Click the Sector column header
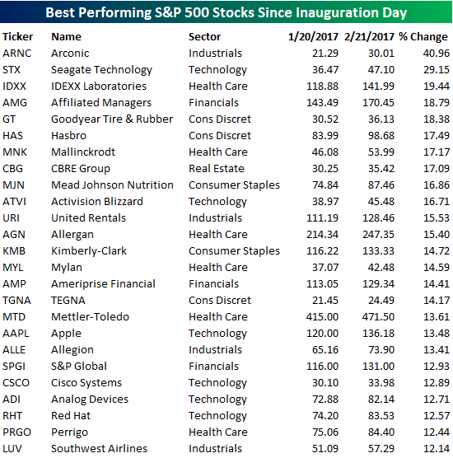 [204, 37]
